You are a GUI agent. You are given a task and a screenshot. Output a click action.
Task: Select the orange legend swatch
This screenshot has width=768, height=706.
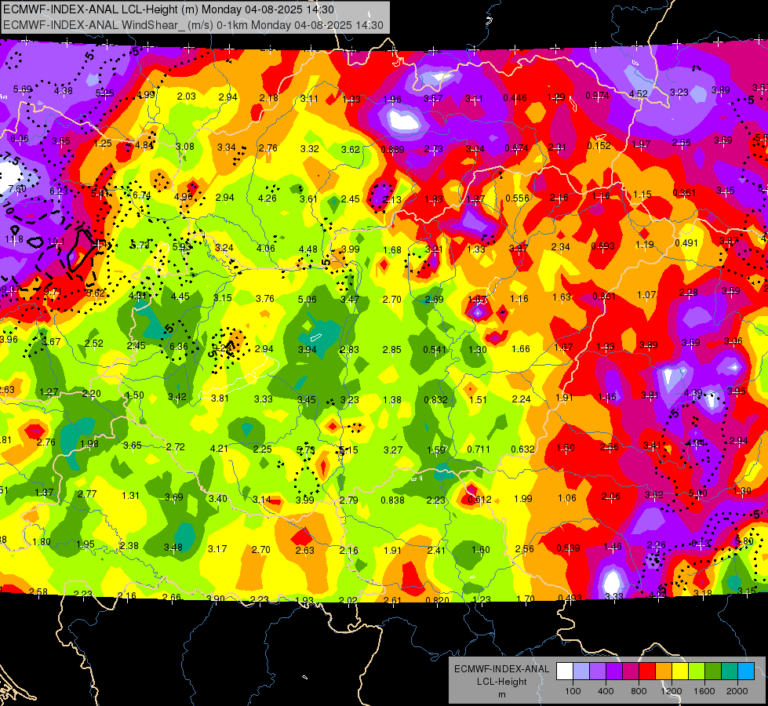664,671
